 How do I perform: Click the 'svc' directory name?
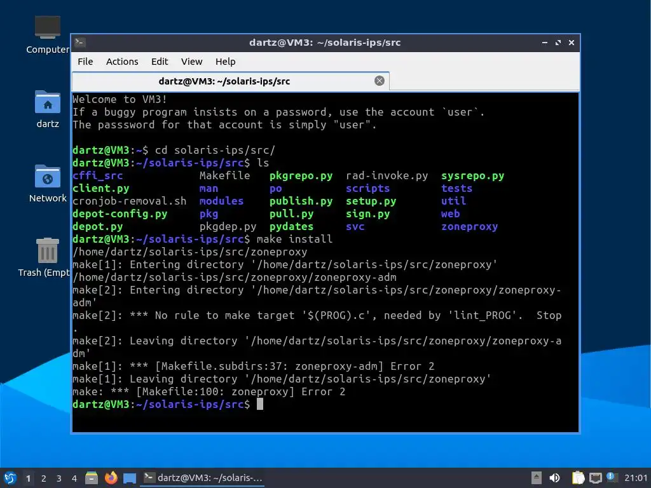tap(355, 227)
